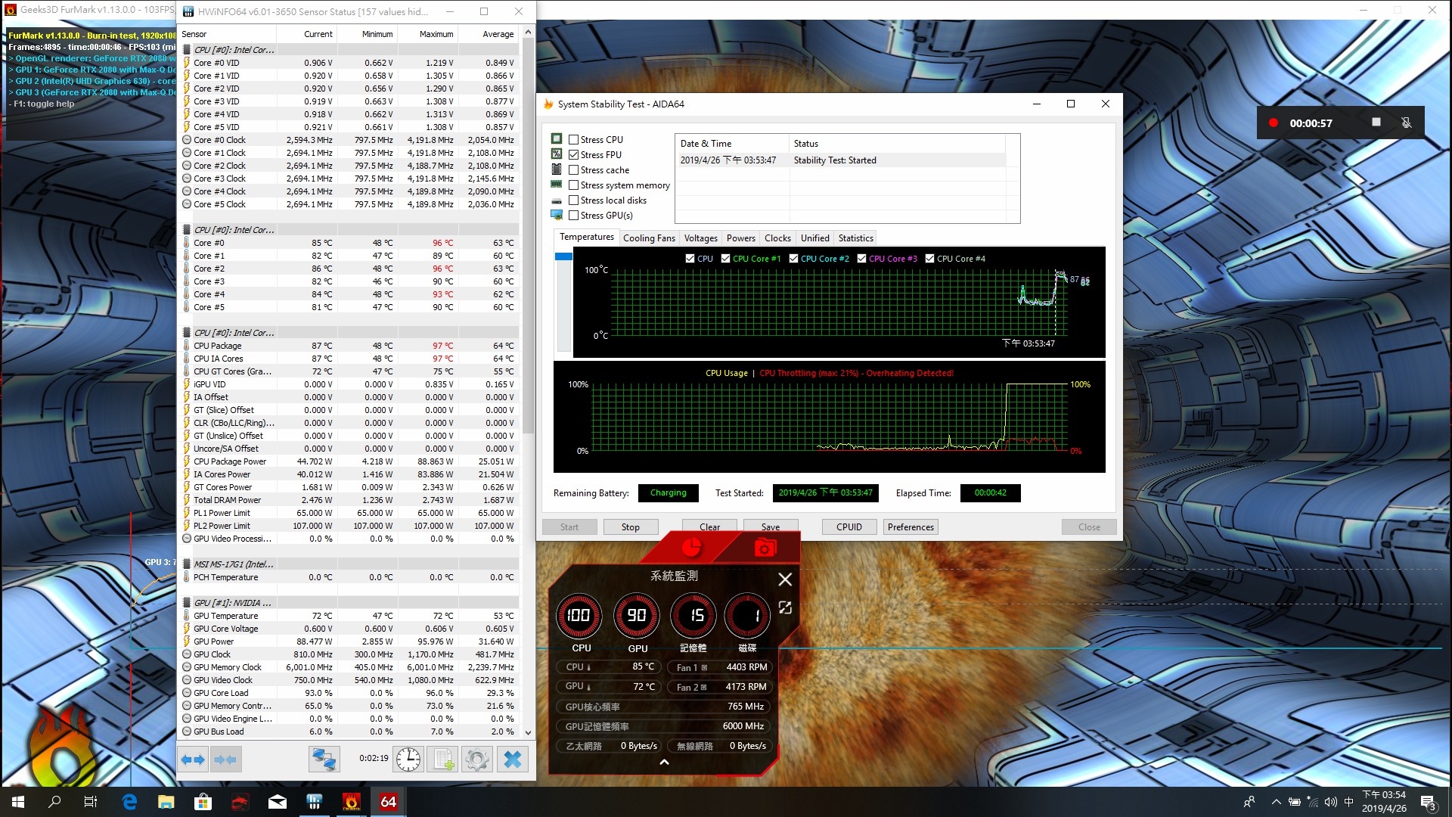The image size is (1452, 817).
Task: Switch to FurMark taskbar icon
Action: (352, 802)
